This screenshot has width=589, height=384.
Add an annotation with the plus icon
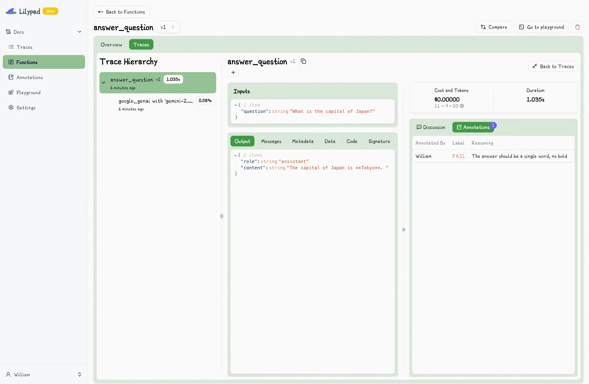233,72
